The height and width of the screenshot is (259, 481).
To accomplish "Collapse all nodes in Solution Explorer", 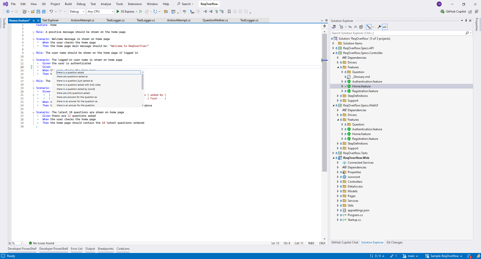I will (355, 27).
